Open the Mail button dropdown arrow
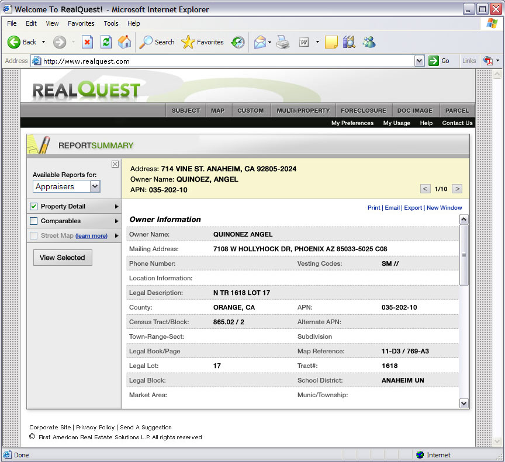 [269, 42]
